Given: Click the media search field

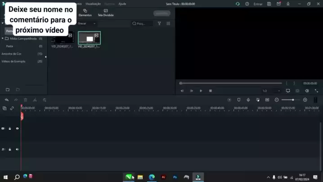Looking at the screenshot, I should click(x=142, y=23).
